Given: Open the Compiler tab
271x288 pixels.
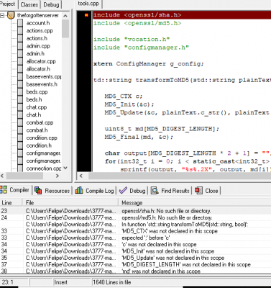Looking at the screenshot, I should [x=15, y=190].
